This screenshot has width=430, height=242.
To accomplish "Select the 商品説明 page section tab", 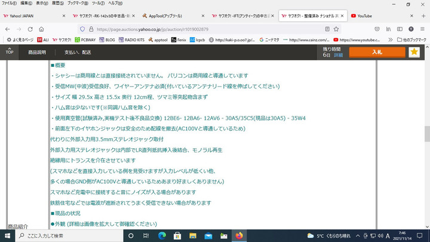I will click(37, 52).
